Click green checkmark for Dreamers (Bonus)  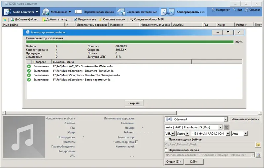click(x=29, y=71)
